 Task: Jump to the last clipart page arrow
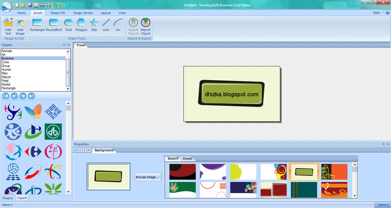click(x=31, y=96)
